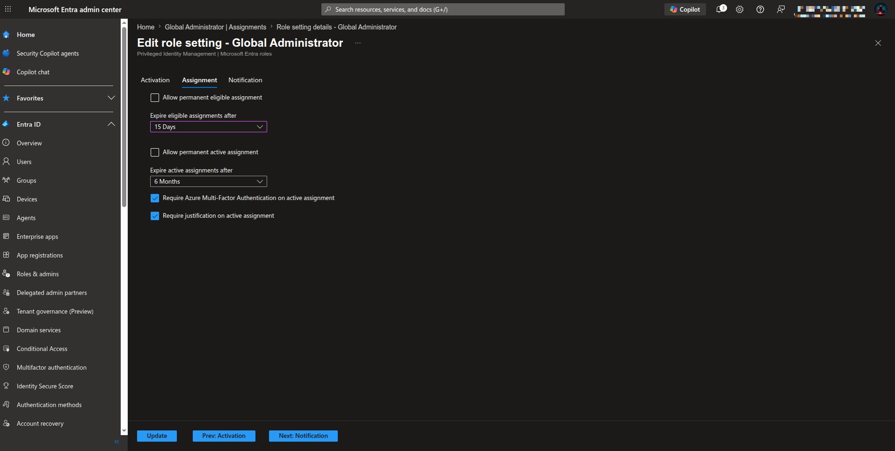Viewport: 895px width, 451px height.
Task: Click the Home icon in sidebar
Action: 6,35
